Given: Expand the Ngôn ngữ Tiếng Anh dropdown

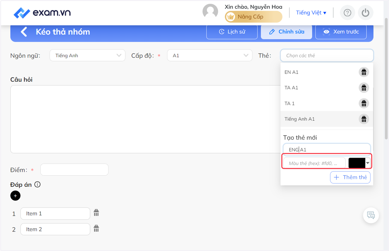Looking at the screenshot, I should point(88,55).
